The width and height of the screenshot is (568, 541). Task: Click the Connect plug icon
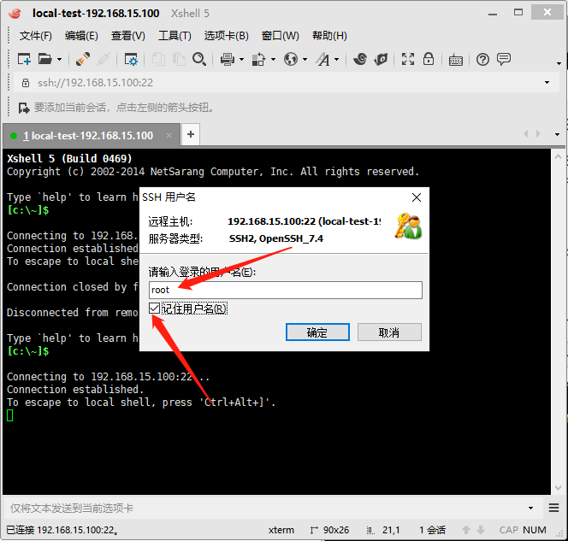(x=83, y=59)
